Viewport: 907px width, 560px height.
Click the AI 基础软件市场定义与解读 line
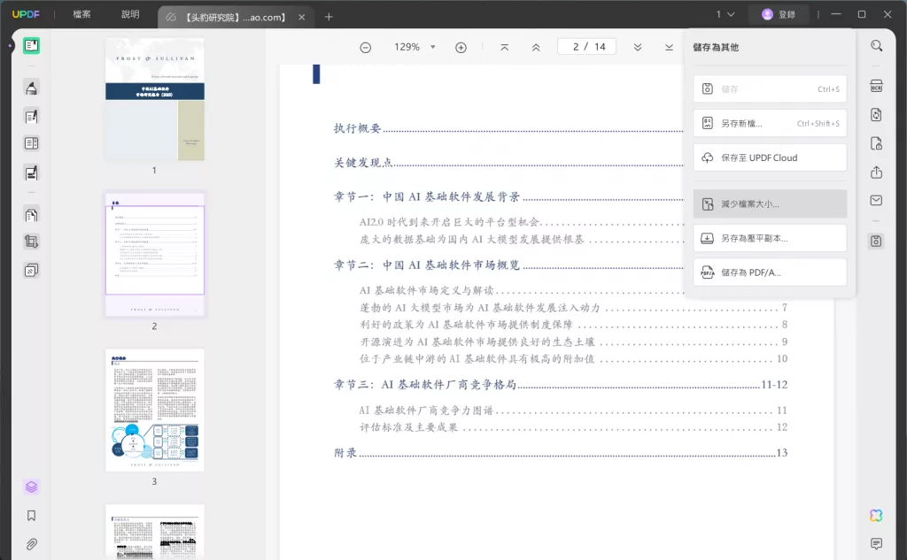point(426,291)
